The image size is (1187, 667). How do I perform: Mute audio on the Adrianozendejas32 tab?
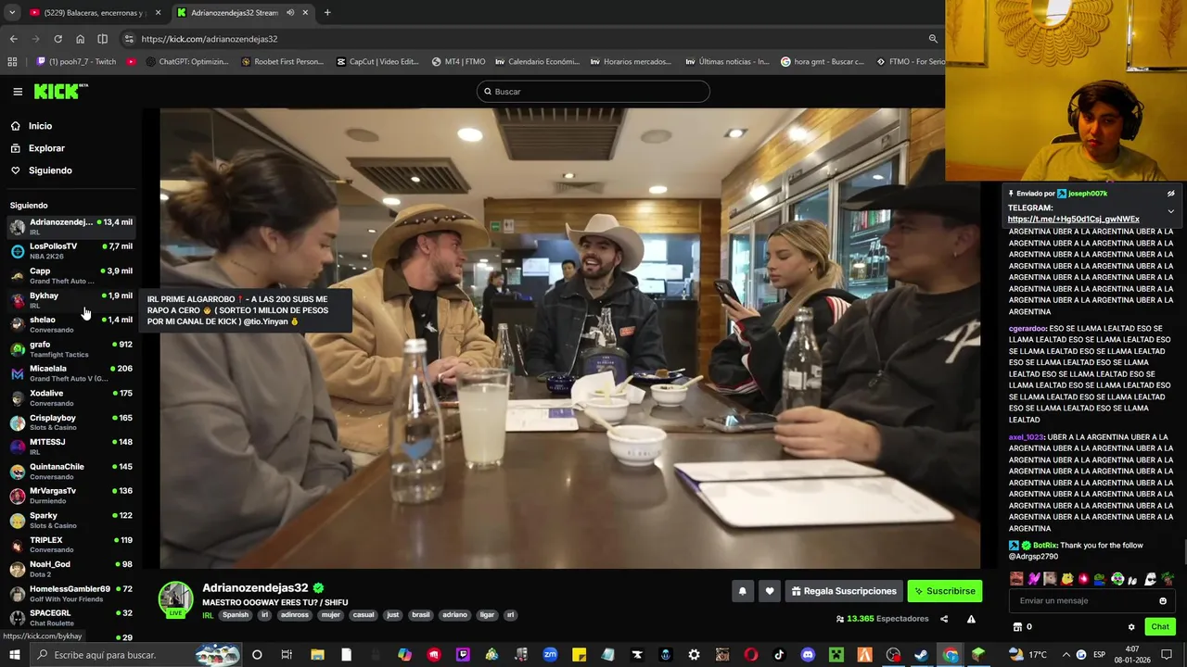(290, 13)
